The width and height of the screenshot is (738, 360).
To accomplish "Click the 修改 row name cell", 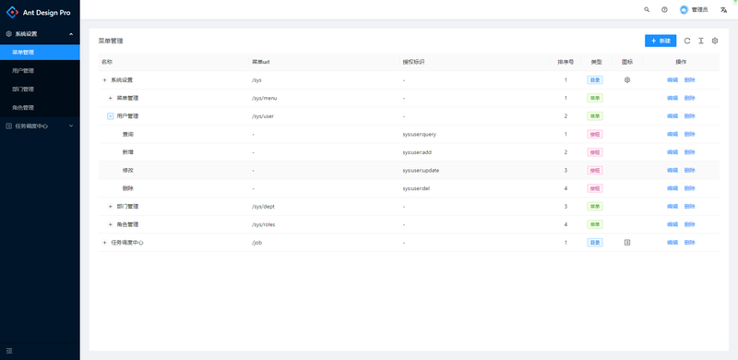I will pos(173,170).
